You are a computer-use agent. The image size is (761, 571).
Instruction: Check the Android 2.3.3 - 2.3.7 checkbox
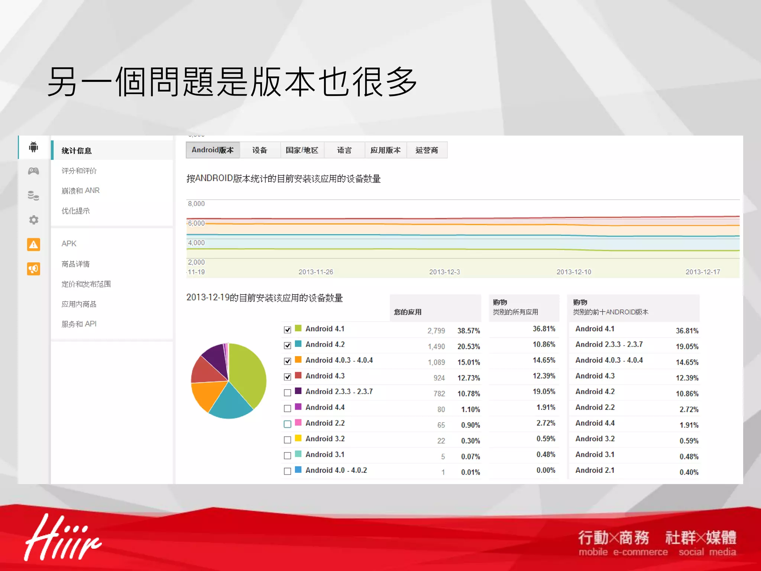coord(287,393)
